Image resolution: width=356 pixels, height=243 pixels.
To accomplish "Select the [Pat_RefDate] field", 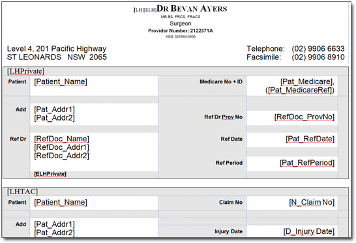I will pos(310,139).
